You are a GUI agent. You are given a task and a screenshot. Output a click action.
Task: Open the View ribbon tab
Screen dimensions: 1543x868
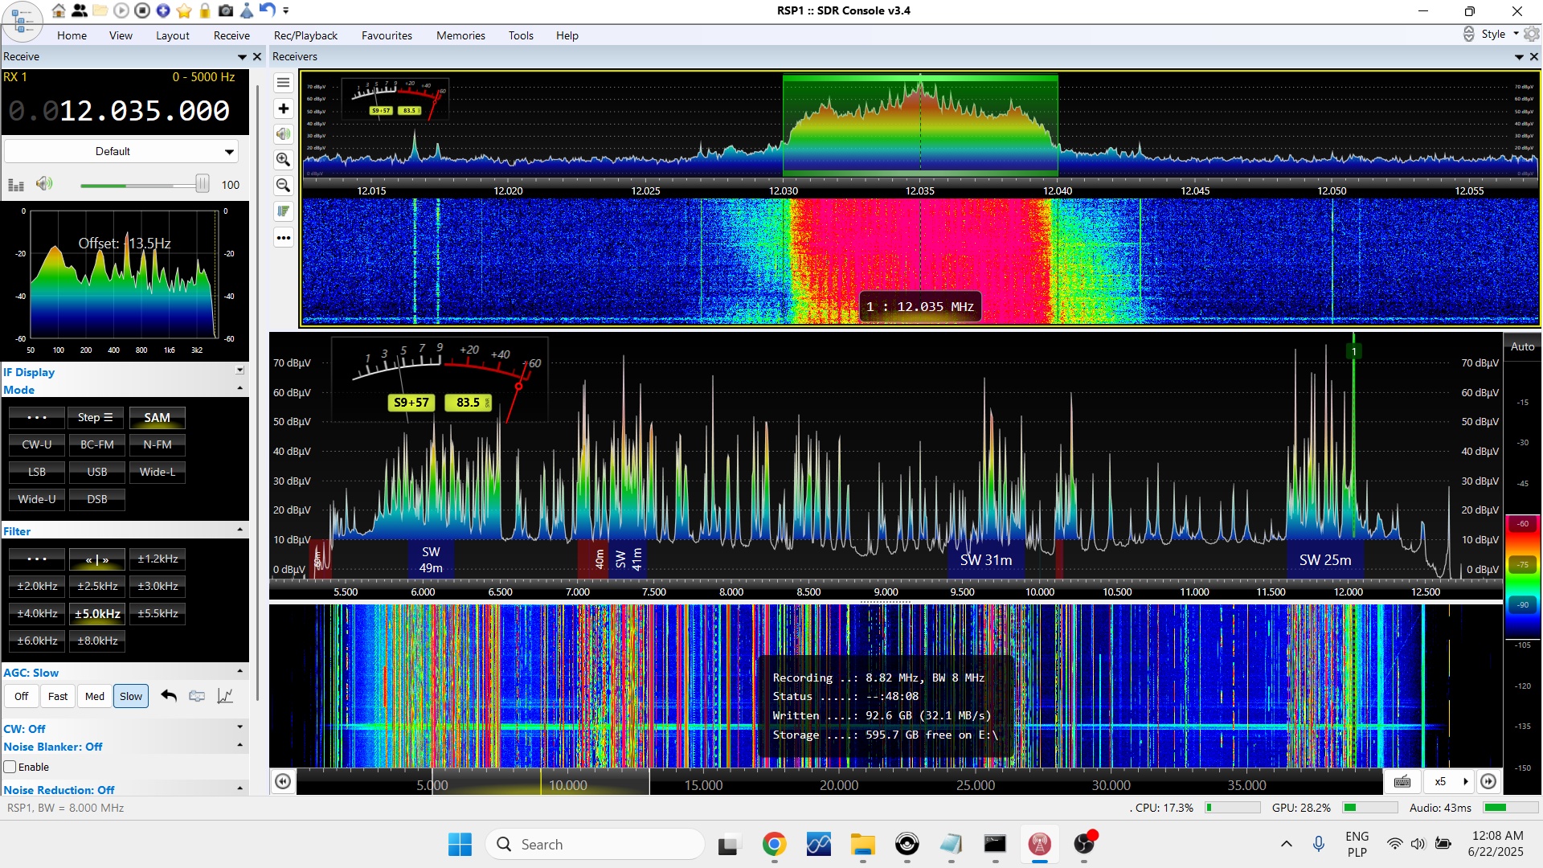click(x=121, y=35)
